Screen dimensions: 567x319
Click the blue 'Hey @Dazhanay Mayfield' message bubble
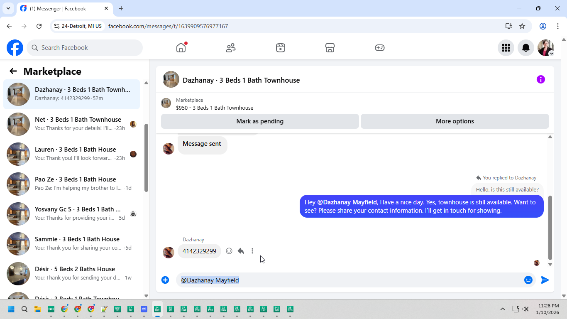coord(422,206)
